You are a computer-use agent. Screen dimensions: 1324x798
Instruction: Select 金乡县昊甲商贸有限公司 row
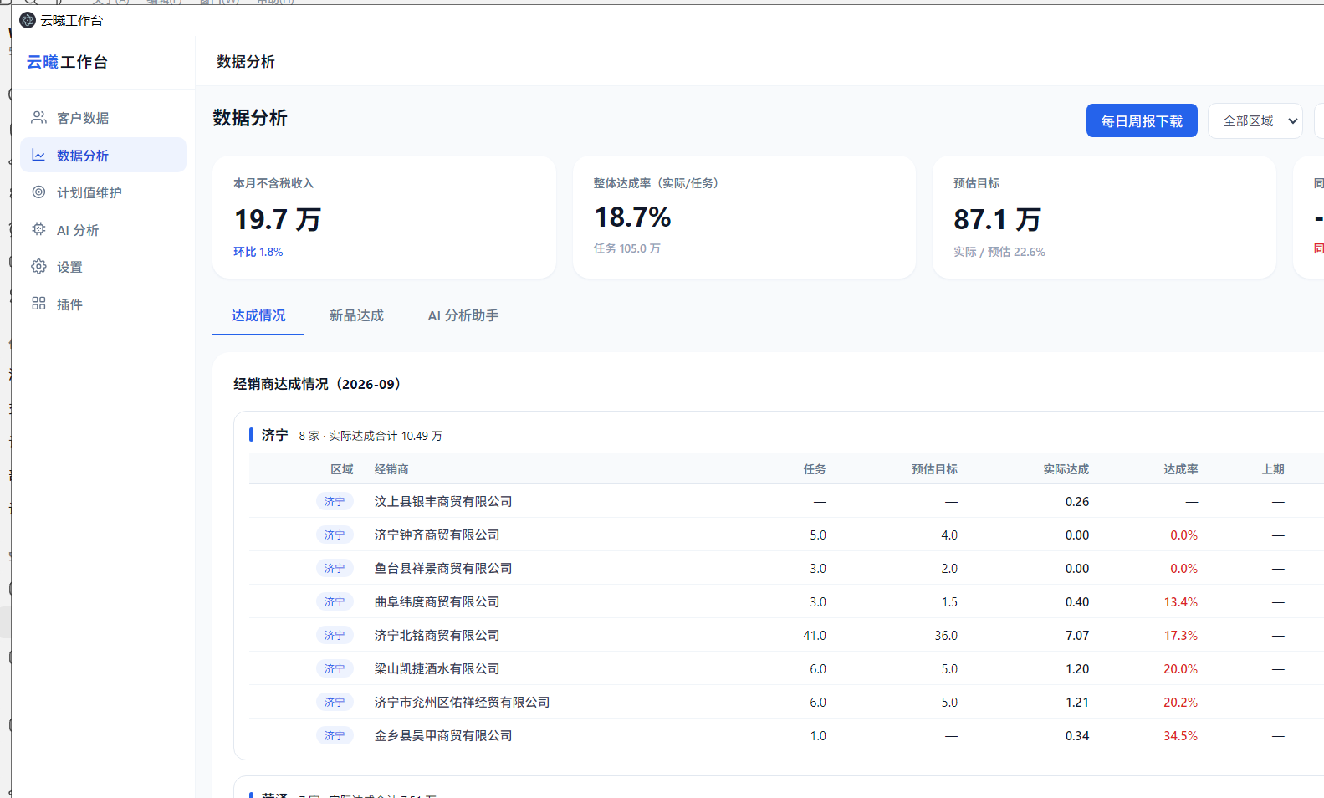786,735
